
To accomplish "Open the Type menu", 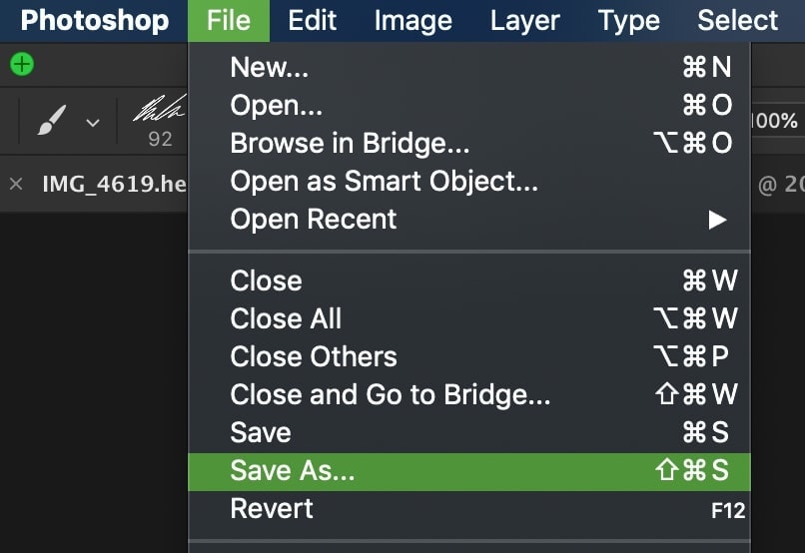I will [629, 21].
